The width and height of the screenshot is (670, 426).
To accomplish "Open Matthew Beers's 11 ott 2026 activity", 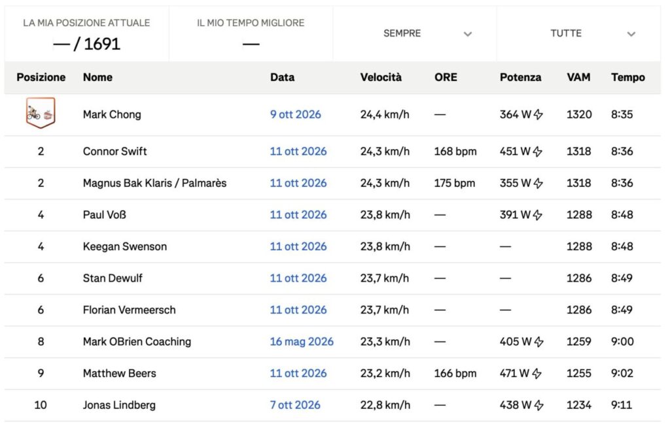I will tap(298, 374).
